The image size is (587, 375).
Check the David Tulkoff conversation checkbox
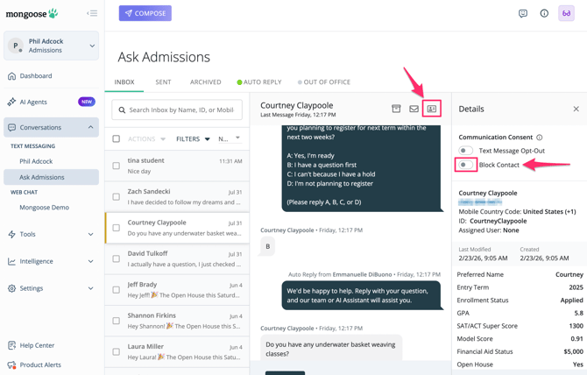[117, 259]
